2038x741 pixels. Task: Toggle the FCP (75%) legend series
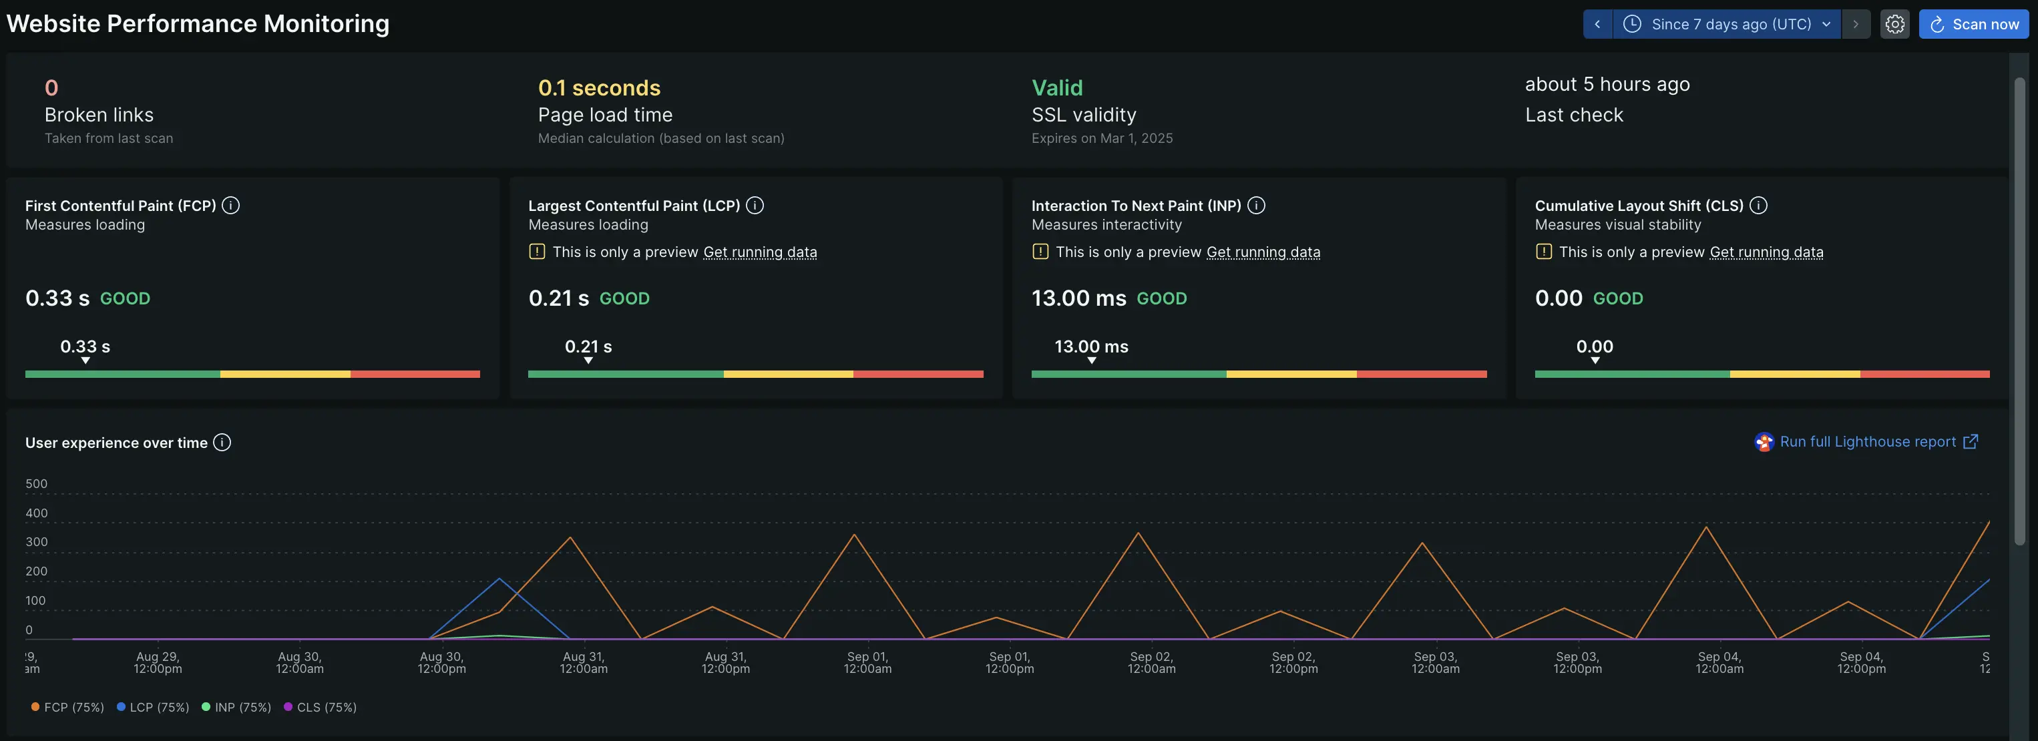pyautogui.click(x=68, y=707)
